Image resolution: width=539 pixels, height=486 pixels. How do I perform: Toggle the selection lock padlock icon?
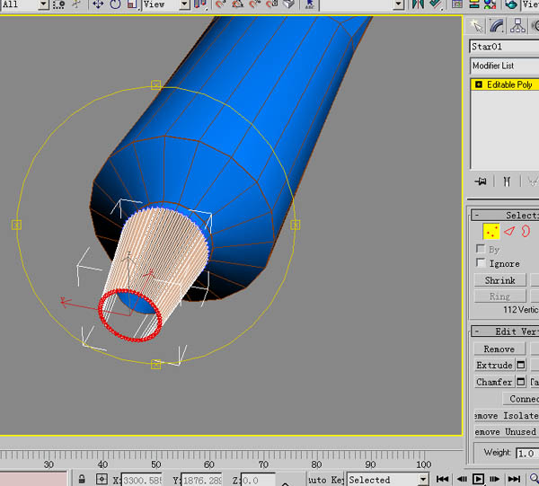[x=82, y=479]
